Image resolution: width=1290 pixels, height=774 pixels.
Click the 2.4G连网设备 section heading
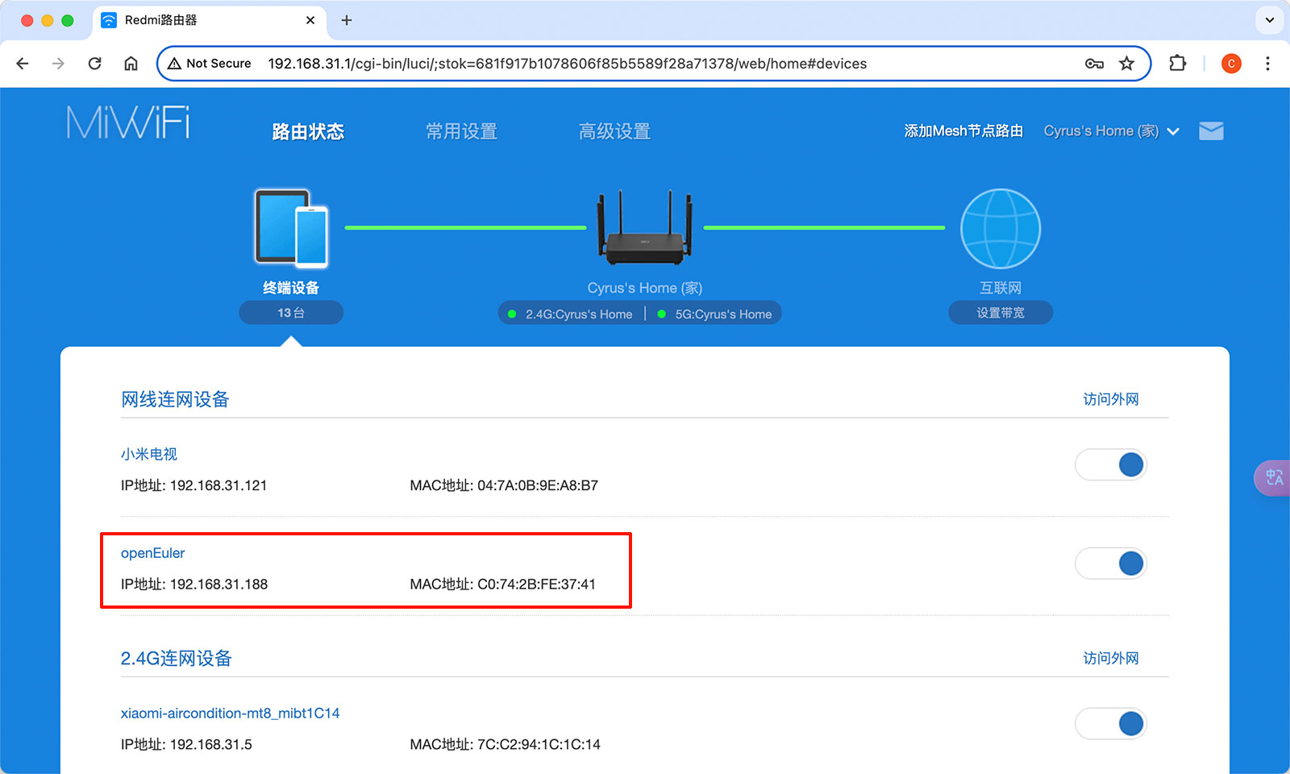click(x=177, y=658)
